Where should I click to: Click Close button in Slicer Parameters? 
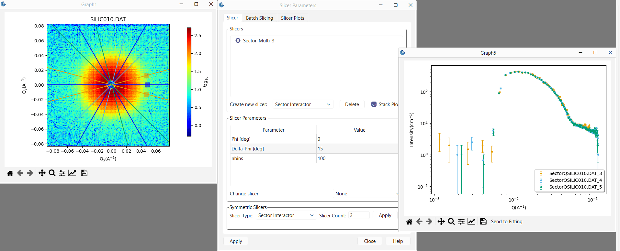coord(370,241)
